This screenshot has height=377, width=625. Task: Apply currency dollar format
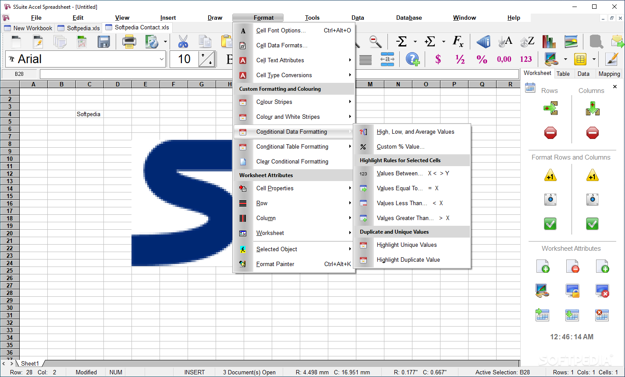click(x=438, y=59)
